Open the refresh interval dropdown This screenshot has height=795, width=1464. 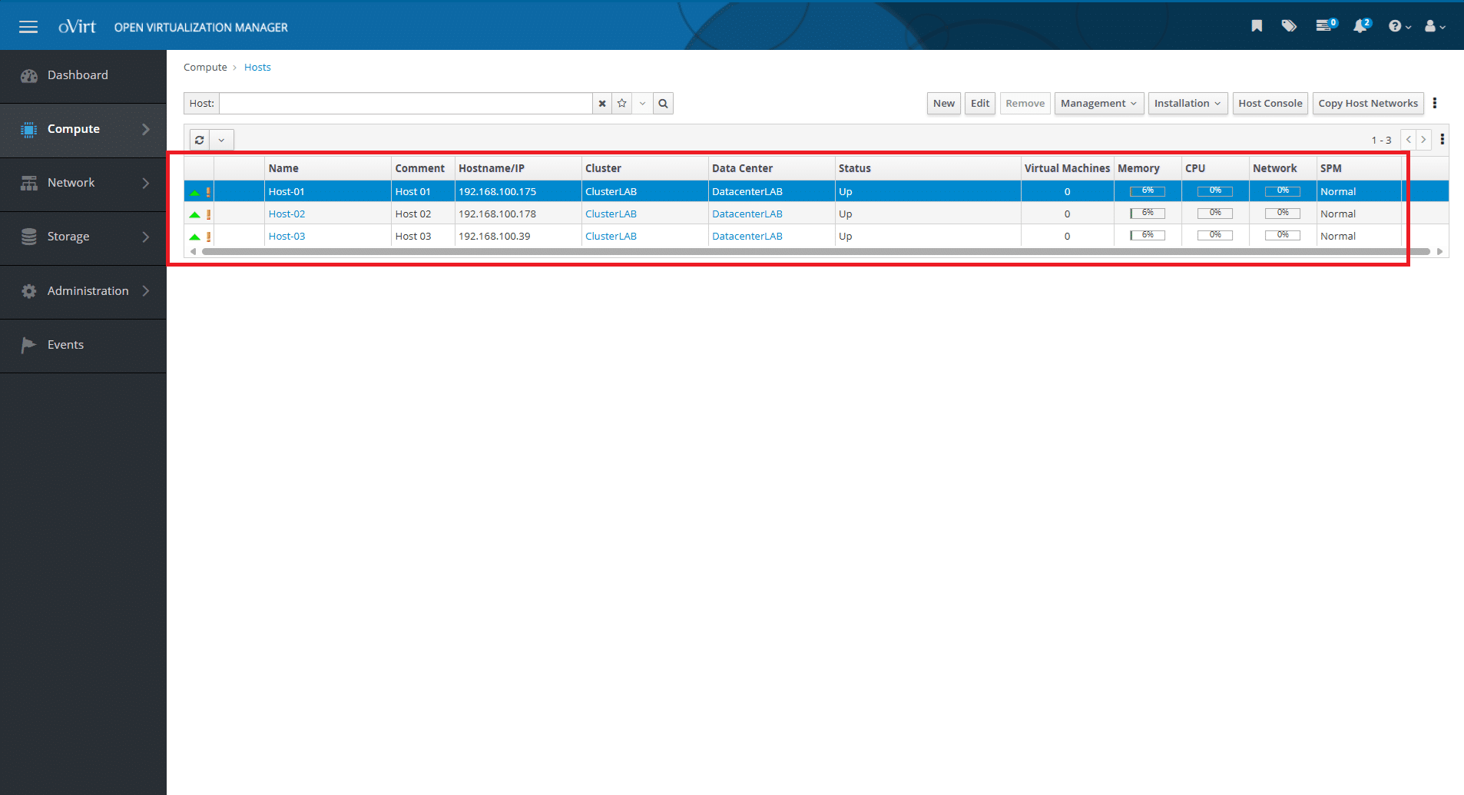coord(221,140)
